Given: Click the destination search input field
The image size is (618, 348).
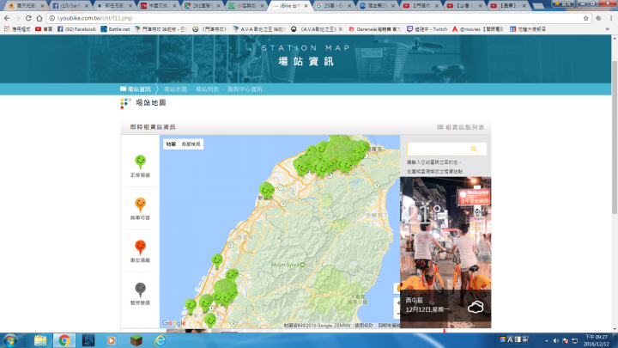Looking at the screenshot, I should coord(447,150).
